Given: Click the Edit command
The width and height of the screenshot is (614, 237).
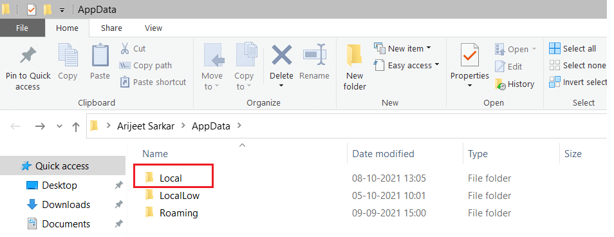Looking at the screenshot, I should click(x=508, y=66).
